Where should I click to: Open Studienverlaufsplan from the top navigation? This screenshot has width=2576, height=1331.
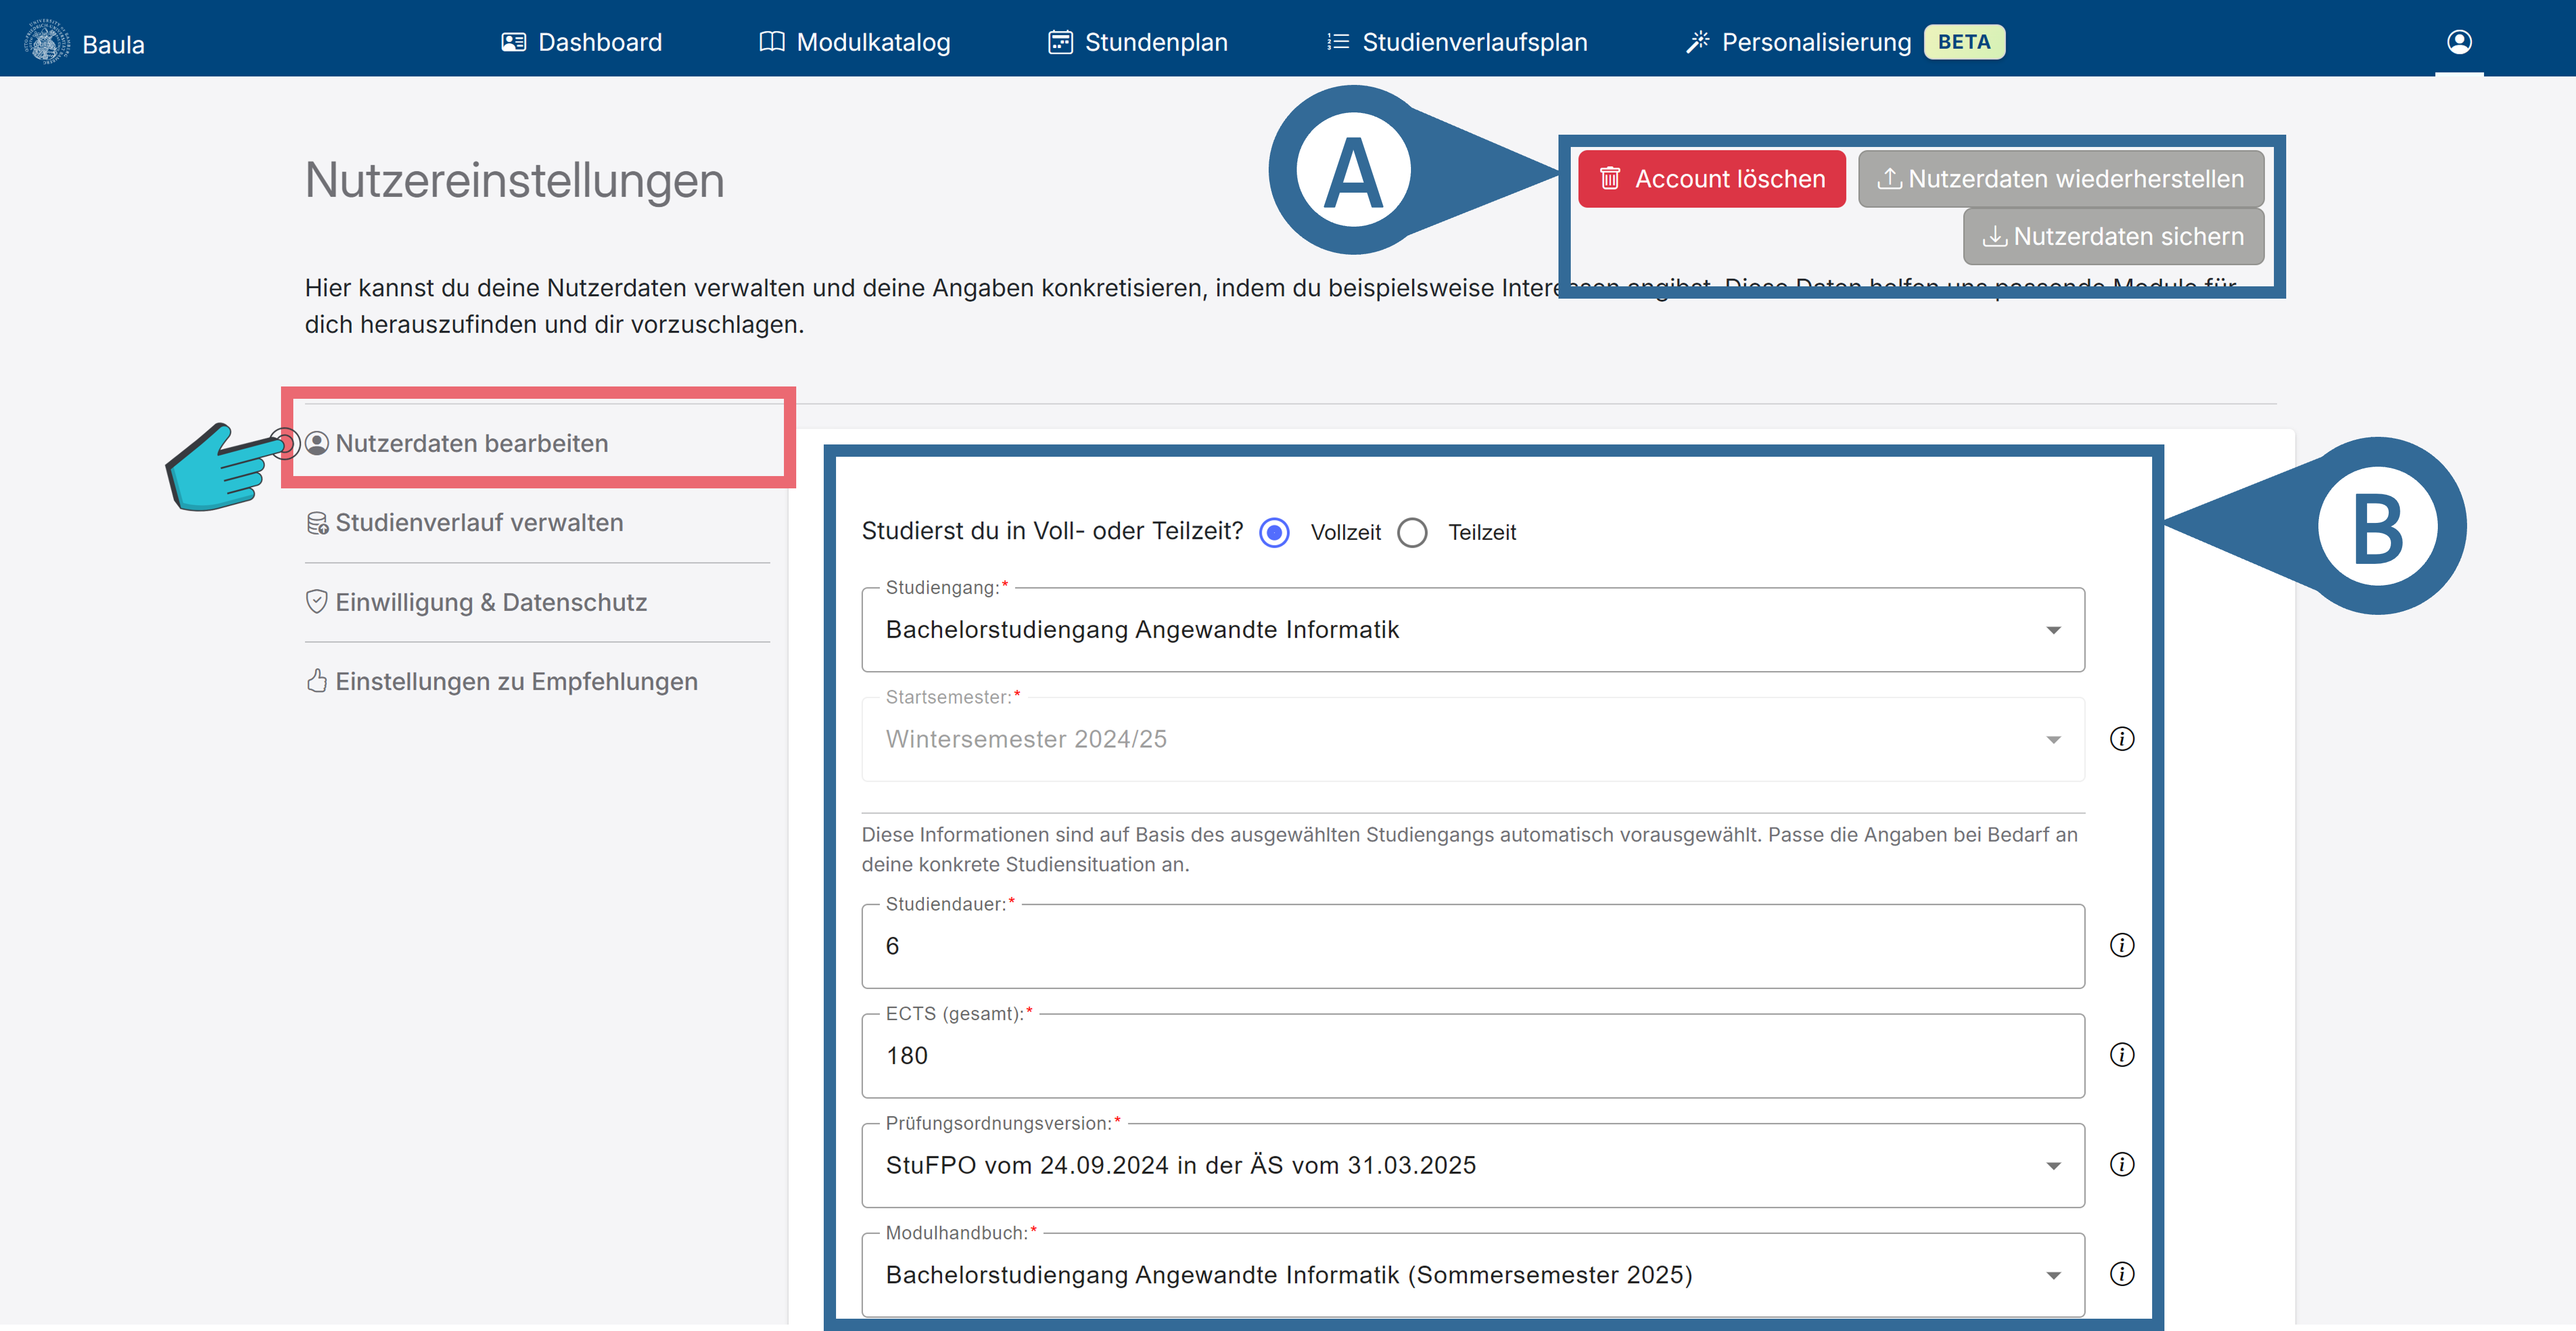[x=1457, y=42]
